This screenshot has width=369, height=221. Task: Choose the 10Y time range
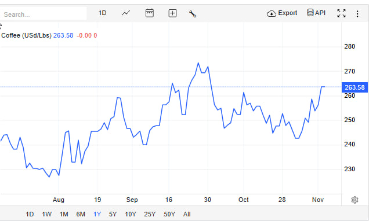pos(131,214)
